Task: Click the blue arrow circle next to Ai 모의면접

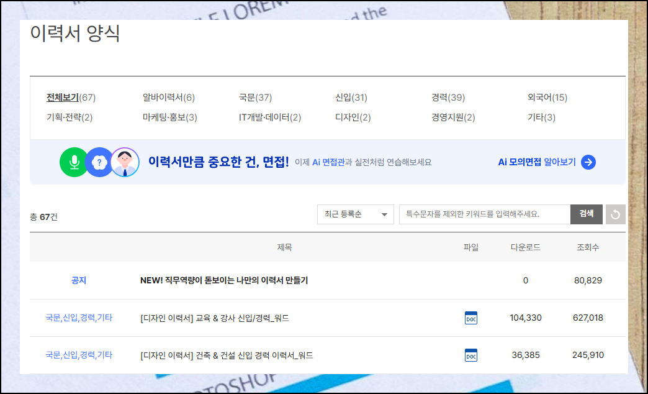Action: [588, 162]
